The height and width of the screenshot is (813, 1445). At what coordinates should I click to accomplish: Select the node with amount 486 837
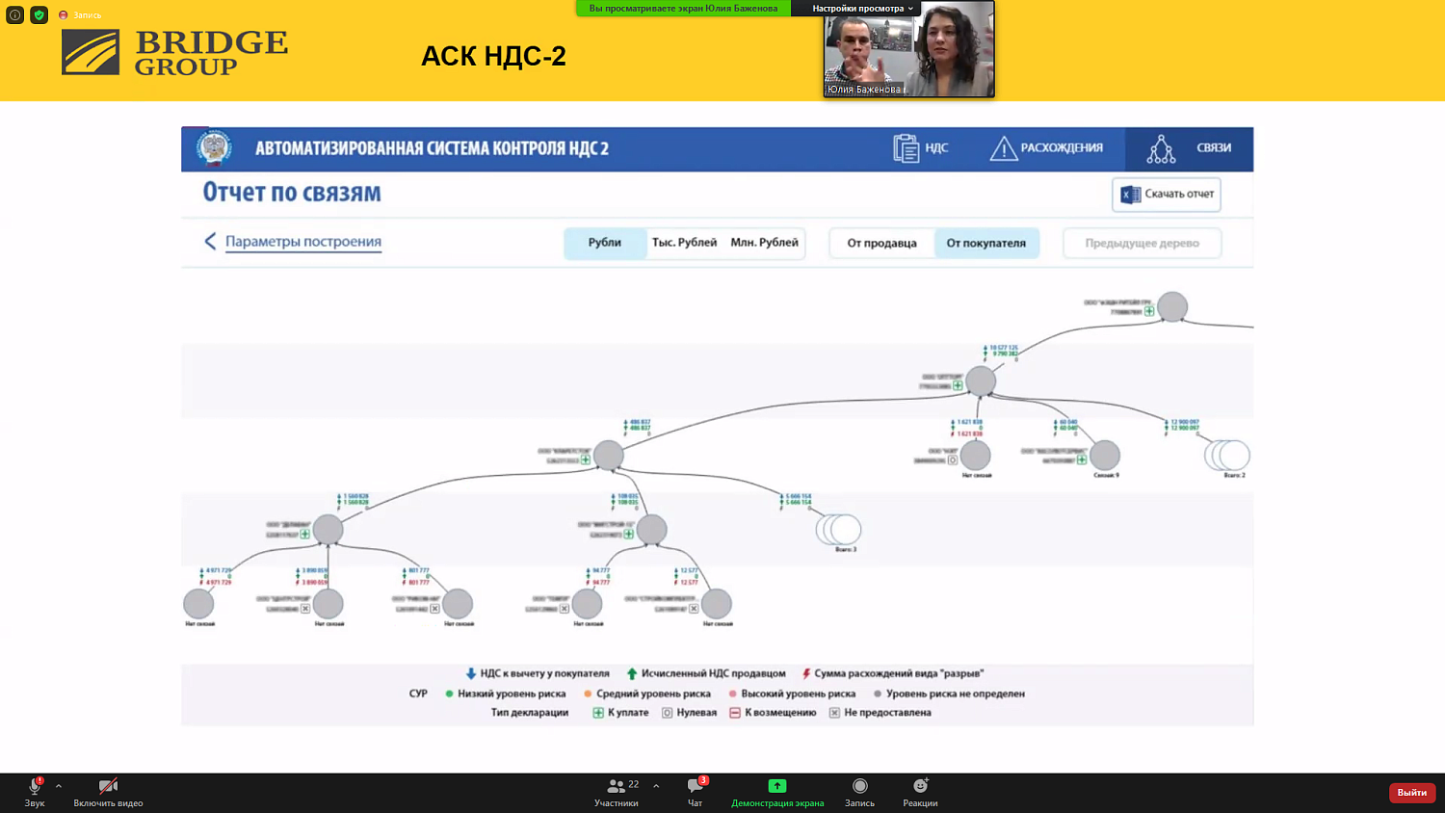pos(609,456)
